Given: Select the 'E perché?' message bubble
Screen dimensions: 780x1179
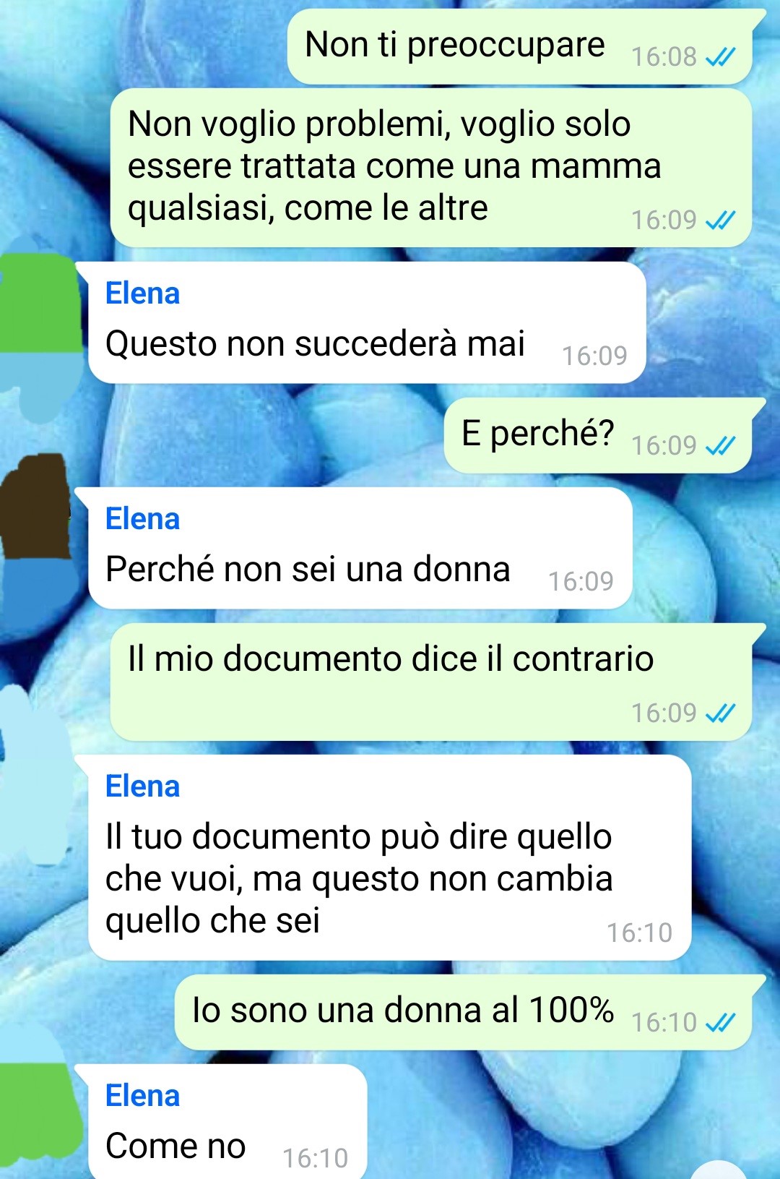Looking at the screenshot, I should point(598,436).
